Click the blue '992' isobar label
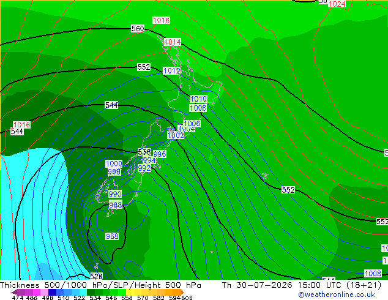This screenshot has width=388, height=300. 144,168
